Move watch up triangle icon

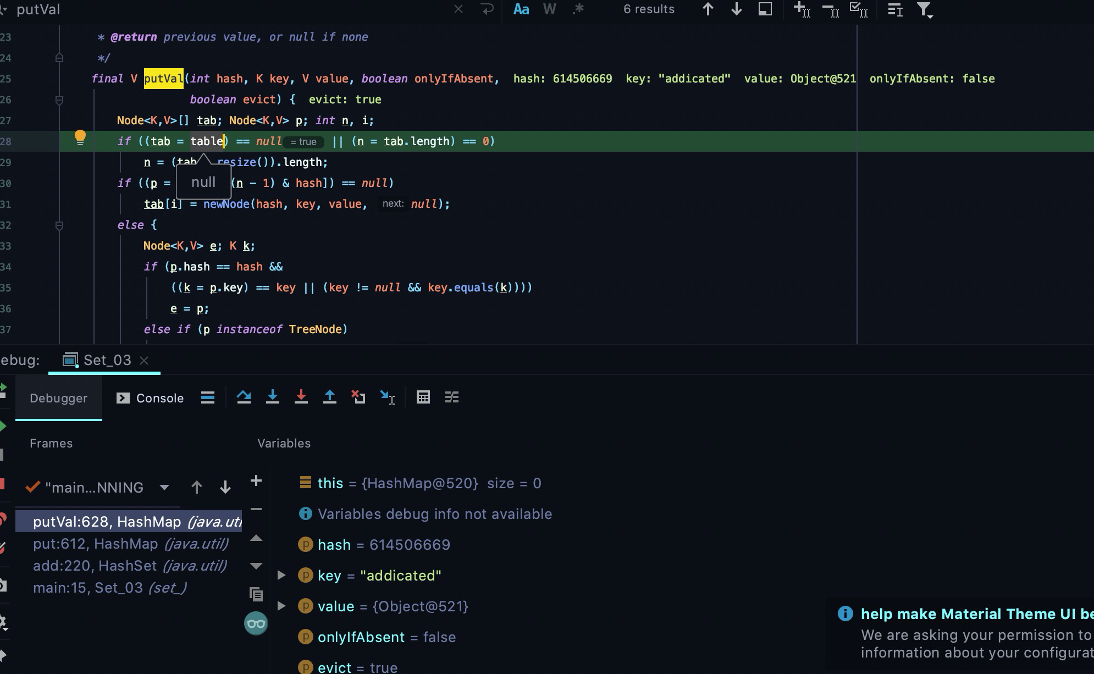tap(256, 538)
